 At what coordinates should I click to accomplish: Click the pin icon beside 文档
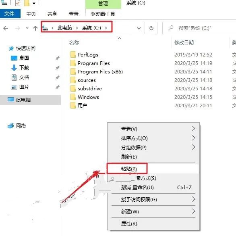click(57, 77)
